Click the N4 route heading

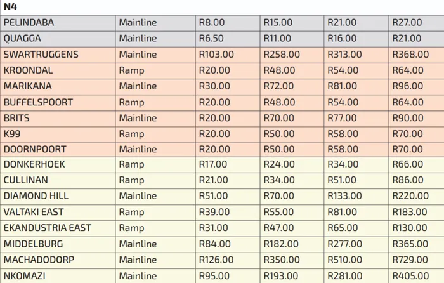pyautogui.click(x=10, y=6)
